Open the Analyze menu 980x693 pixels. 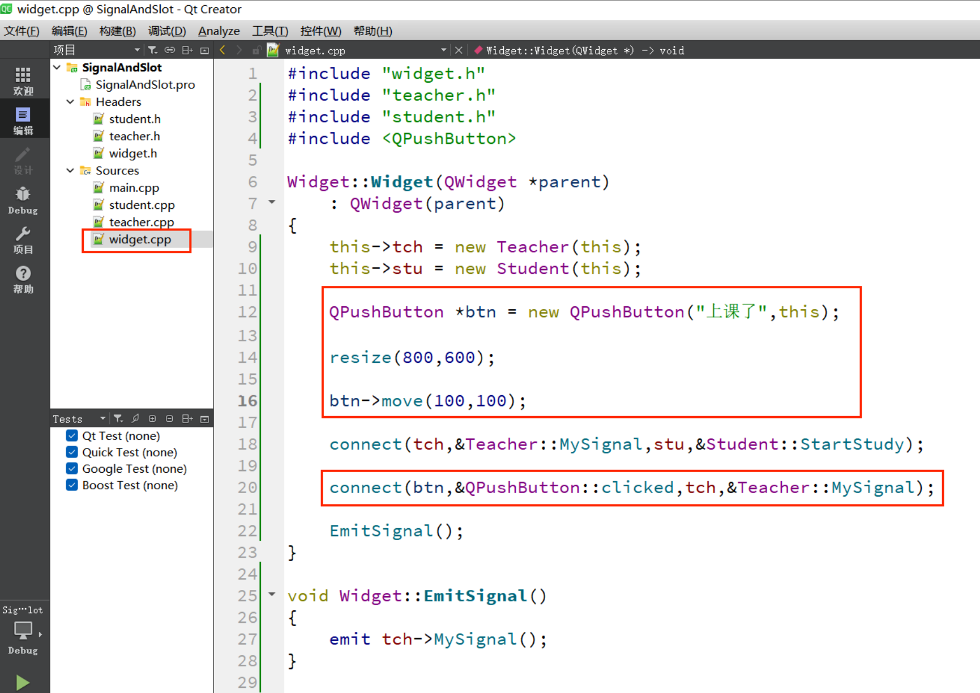point(219,31)
